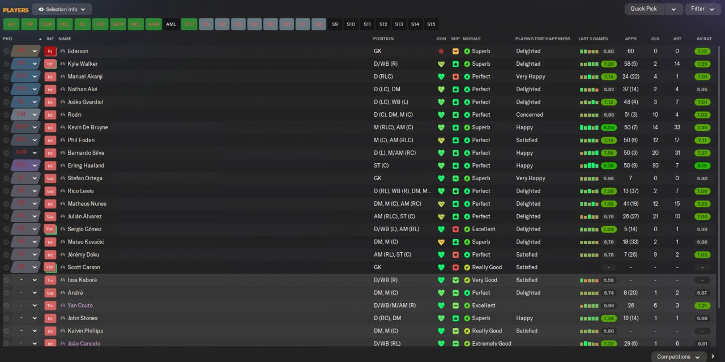Click Jérémy Doku's red sharpness icon

(455, 255)
